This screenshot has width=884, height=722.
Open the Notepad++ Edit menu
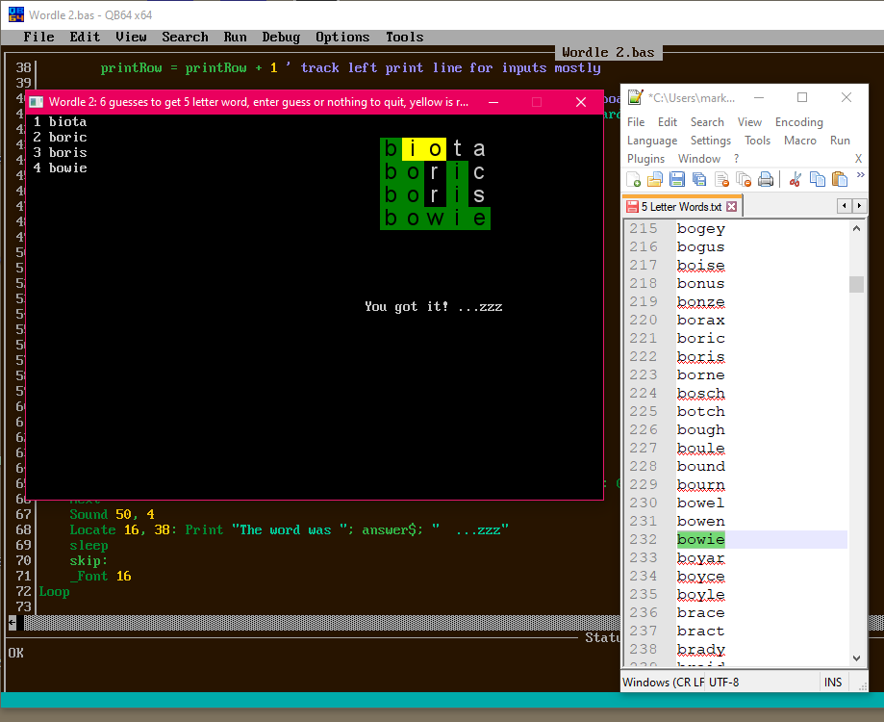pyautogui.click(x=668, y=122)
